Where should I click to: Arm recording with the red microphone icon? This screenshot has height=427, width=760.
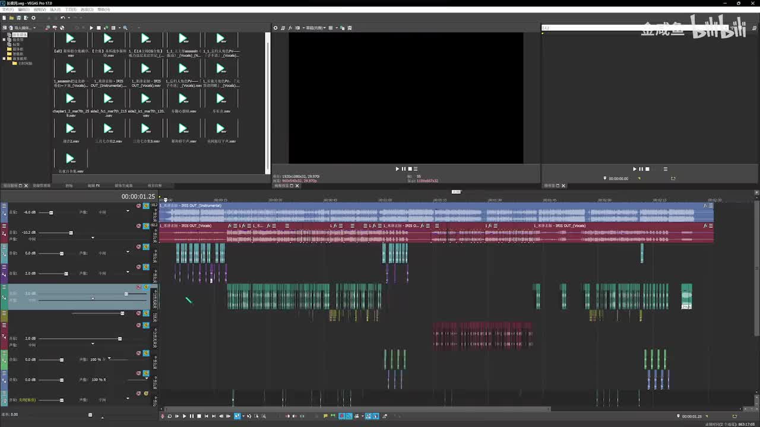163,416
